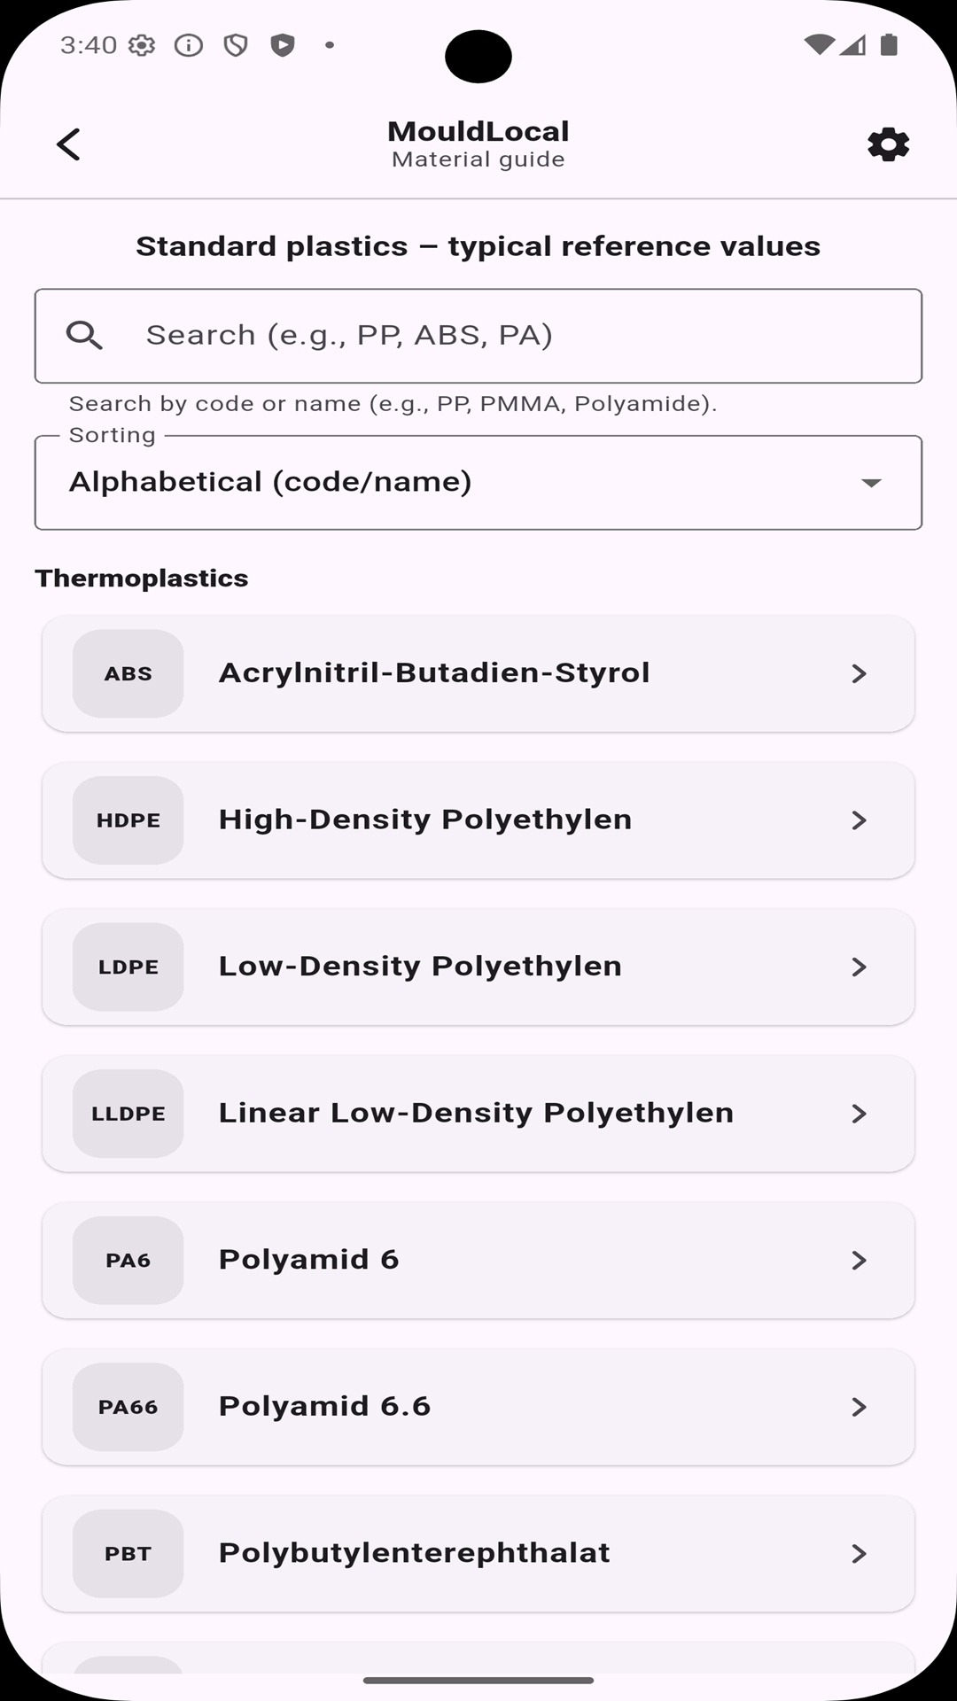
Task: Open the Sorting dropdown arrow
Action: pos(871,483)
